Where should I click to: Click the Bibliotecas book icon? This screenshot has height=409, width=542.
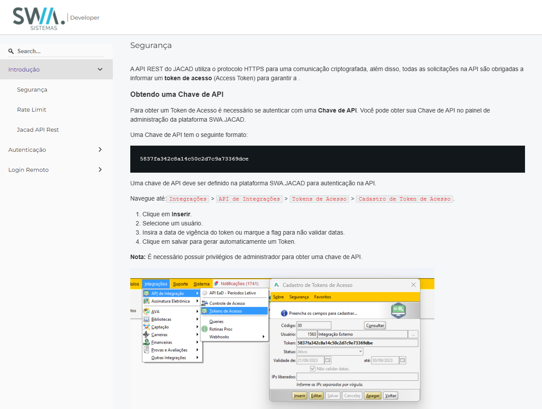click(146, 319)
